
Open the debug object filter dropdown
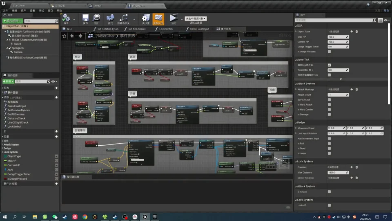(196, 18)
